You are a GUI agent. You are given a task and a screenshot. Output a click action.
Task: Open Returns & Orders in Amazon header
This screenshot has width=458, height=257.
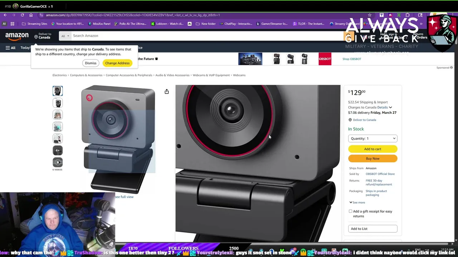click(x=420, y=36)
